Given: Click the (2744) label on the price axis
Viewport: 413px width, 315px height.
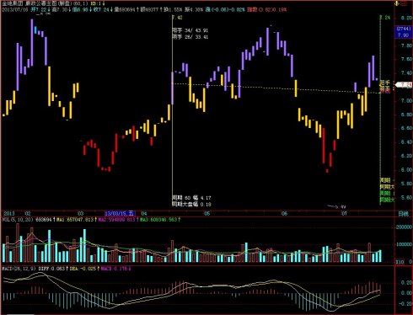Looking at the screenshot, I should pyautogui.click(x=403, y=29).
